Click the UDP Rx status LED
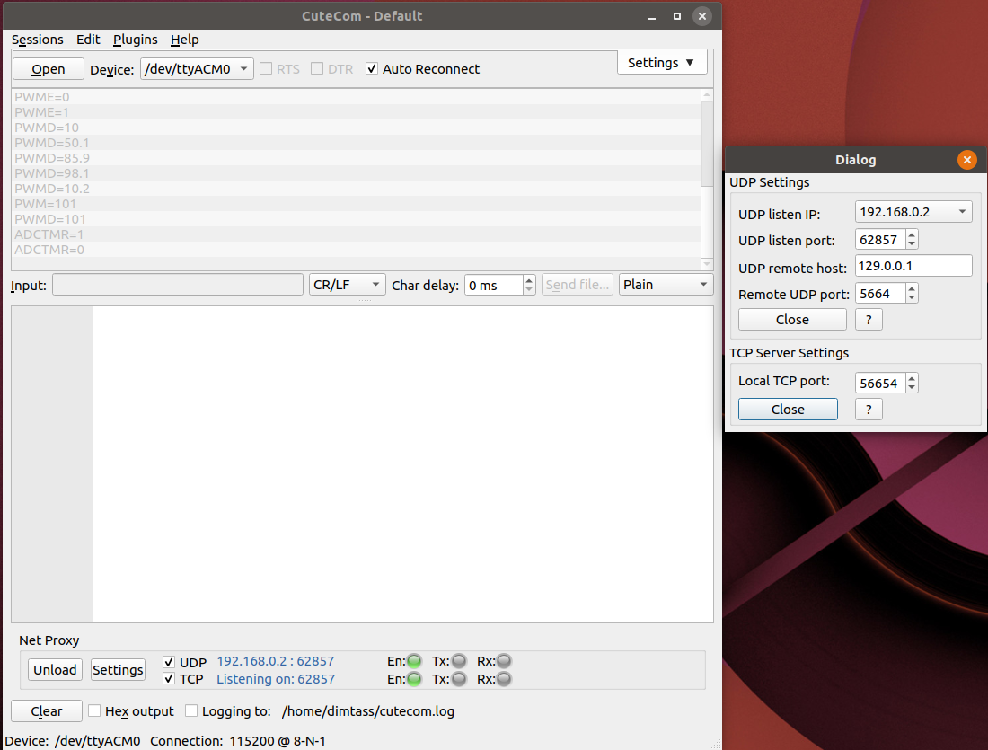This screenshot has height=750, width=988. [503, 661]
